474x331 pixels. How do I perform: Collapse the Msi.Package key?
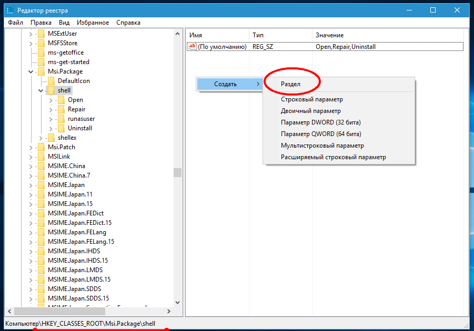[31, 71]
